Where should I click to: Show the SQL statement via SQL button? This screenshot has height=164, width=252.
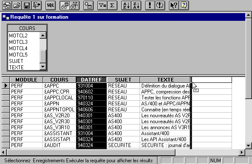tap(51, 5)
